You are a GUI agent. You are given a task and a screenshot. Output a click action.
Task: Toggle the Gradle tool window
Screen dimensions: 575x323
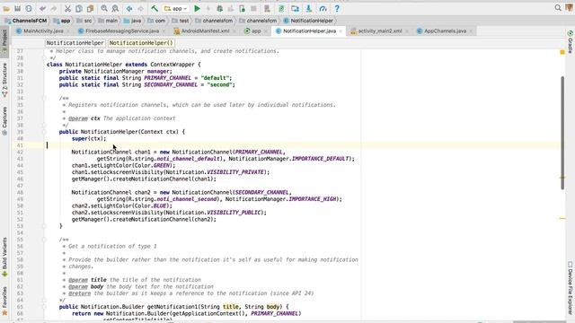pos(571,42)
